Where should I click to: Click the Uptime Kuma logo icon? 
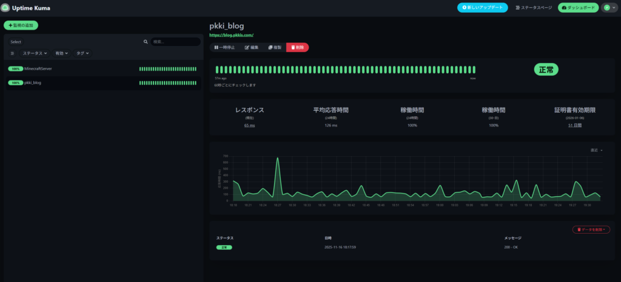pos(5,8)
